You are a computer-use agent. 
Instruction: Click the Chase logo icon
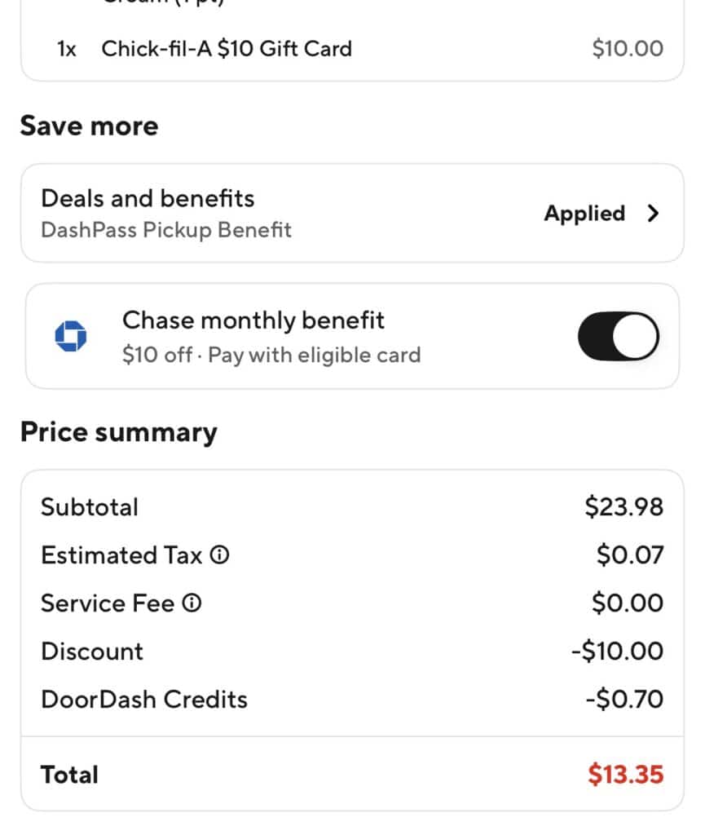70,336
